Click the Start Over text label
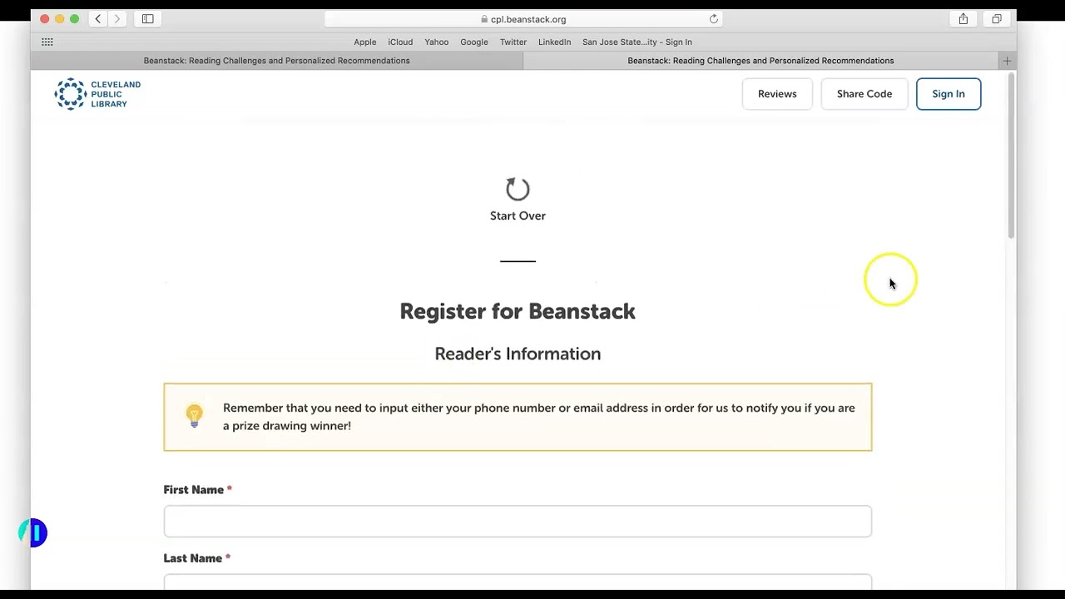The image size is (1065, 599). click(x=518, y=215)
